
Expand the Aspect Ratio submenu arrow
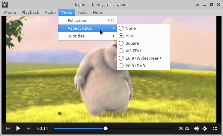click(113, 28)
